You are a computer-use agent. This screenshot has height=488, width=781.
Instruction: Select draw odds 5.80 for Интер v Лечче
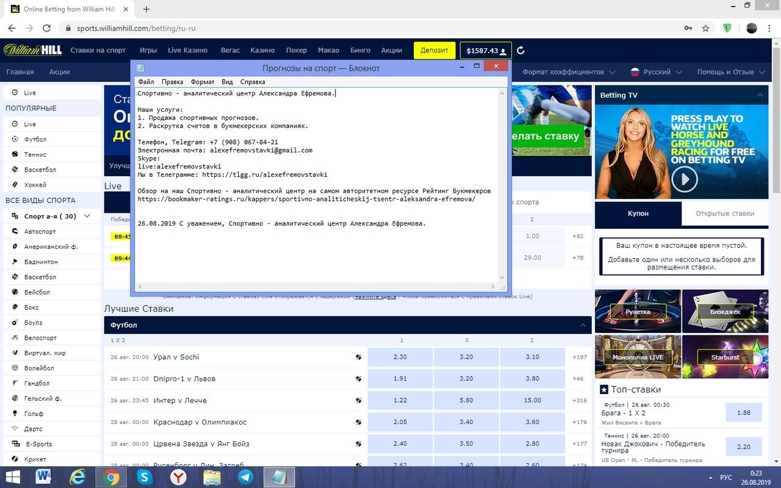tap(466, 400)
